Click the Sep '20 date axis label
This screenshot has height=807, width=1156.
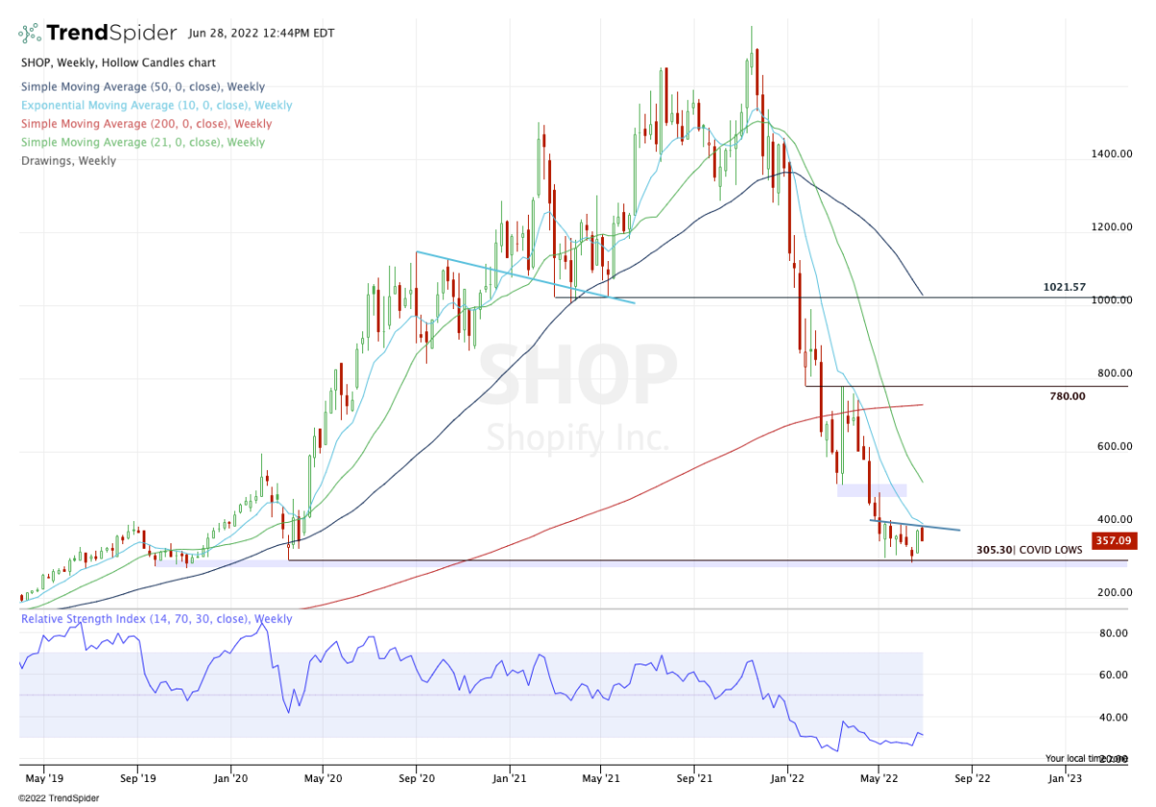[x=416, y=776]
